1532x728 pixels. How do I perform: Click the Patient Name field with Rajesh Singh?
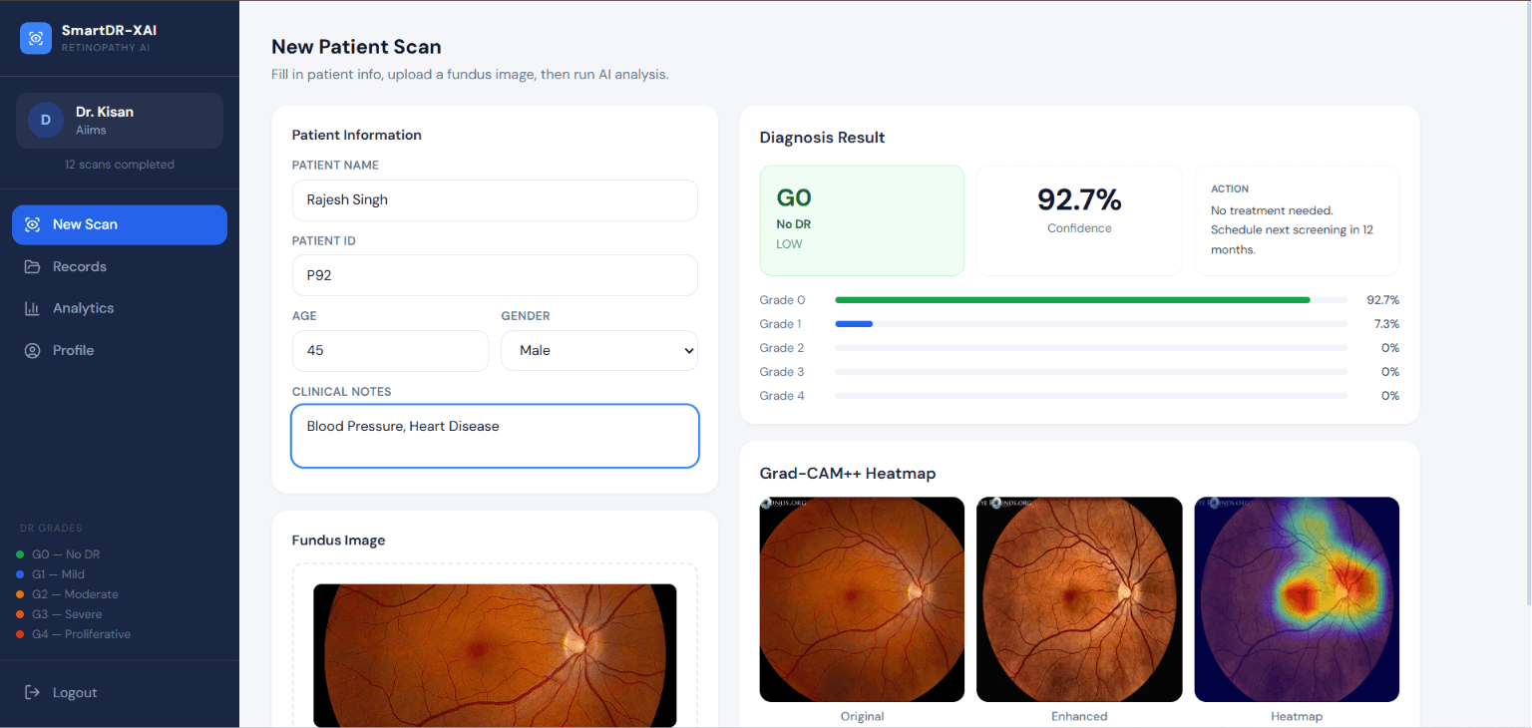[x=495, y=199]
